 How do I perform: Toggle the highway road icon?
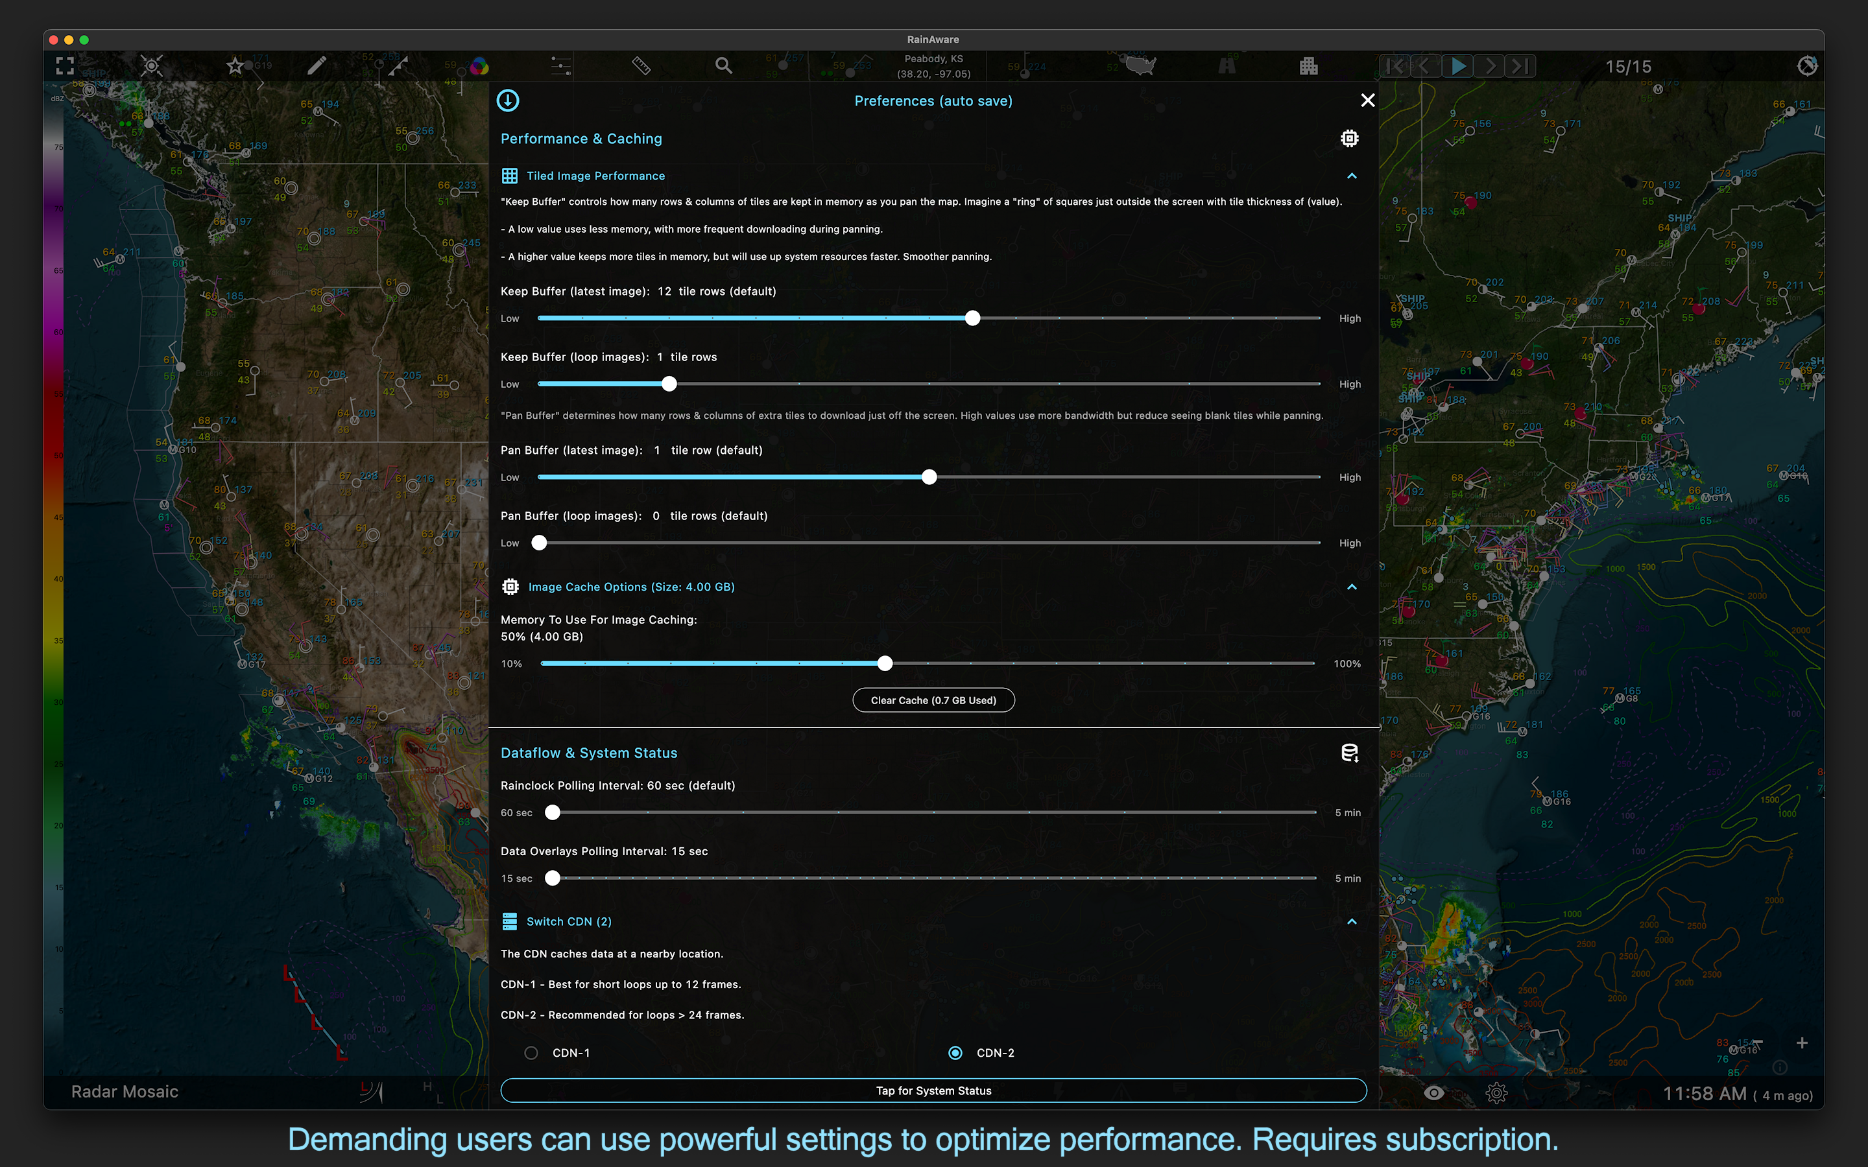[x=1227, y=66]
